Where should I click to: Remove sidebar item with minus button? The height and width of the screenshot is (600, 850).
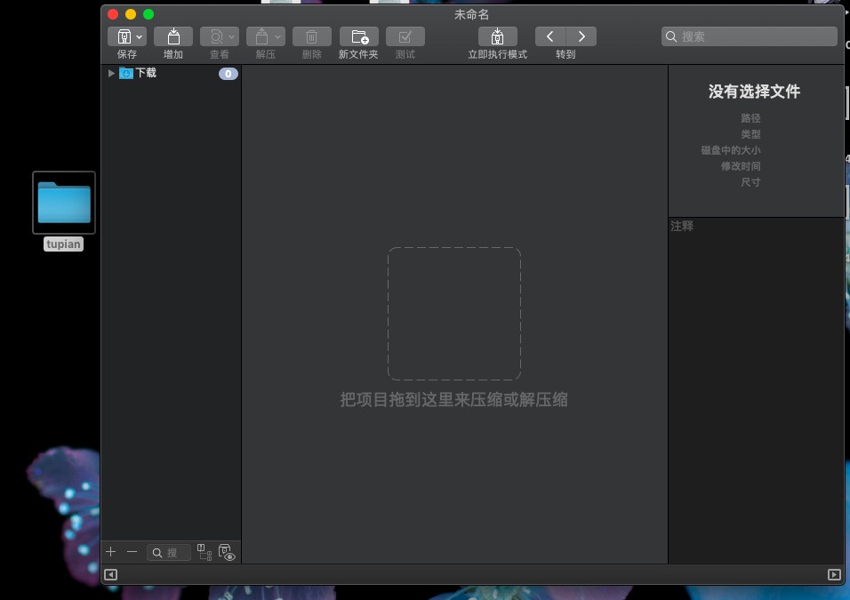tap(132, 552)
